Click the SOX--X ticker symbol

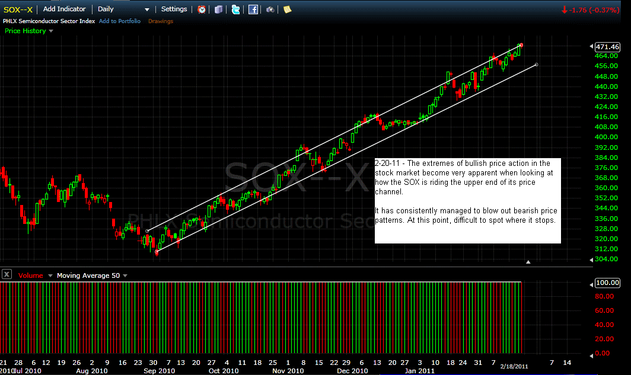click(x=18, y=9)
